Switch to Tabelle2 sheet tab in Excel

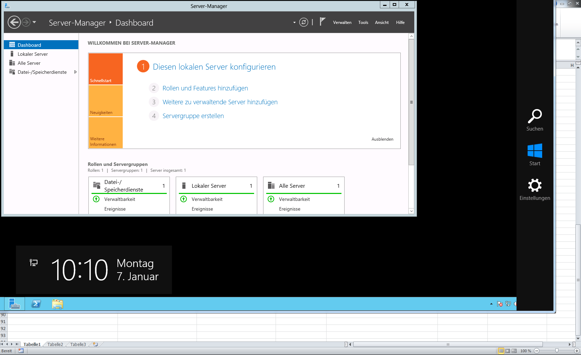[55, 344]
